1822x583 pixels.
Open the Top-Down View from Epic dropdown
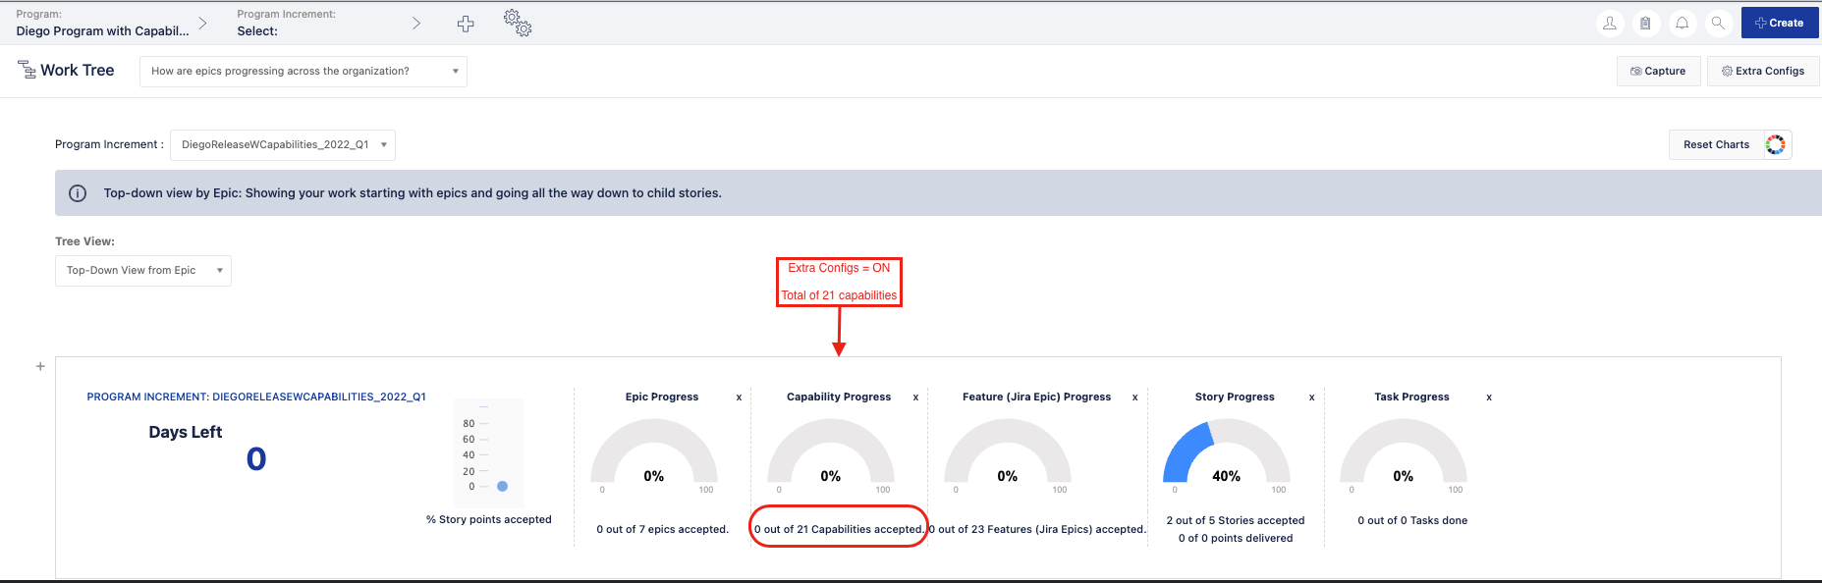pyautogui.click(x=143, y=270)
